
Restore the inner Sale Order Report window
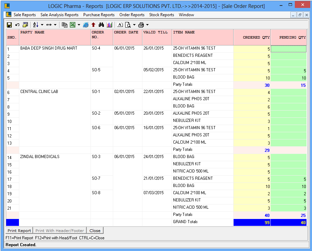click(300, 15)
